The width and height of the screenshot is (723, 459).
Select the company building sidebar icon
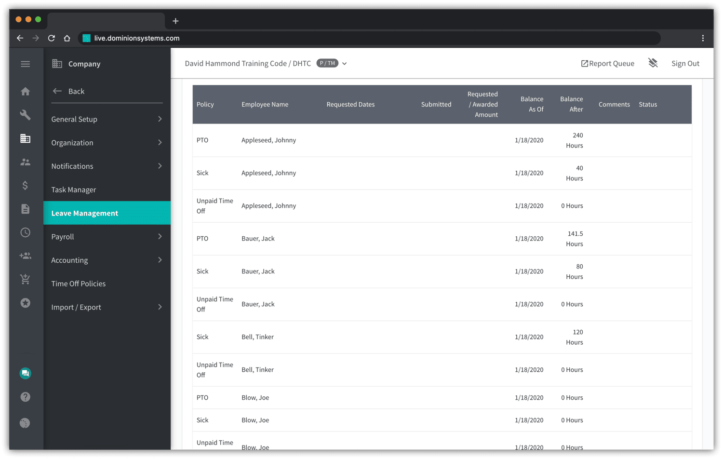coord(26,138)
